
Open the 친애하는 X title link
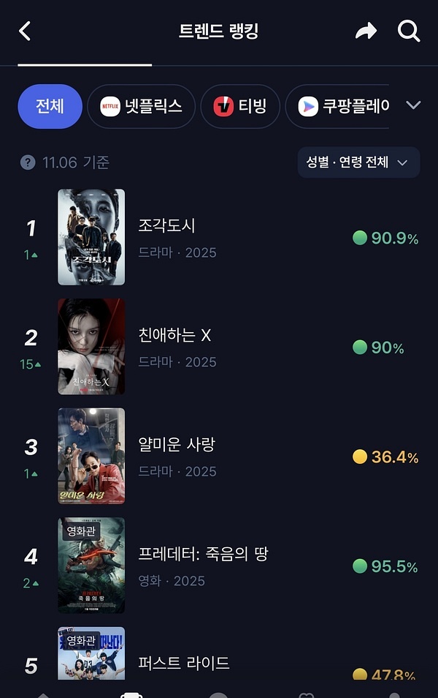174,335
